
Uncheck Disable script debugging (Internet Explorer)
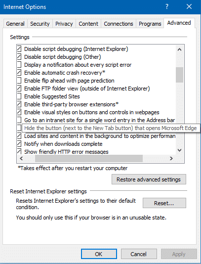(x=19, y=49)
